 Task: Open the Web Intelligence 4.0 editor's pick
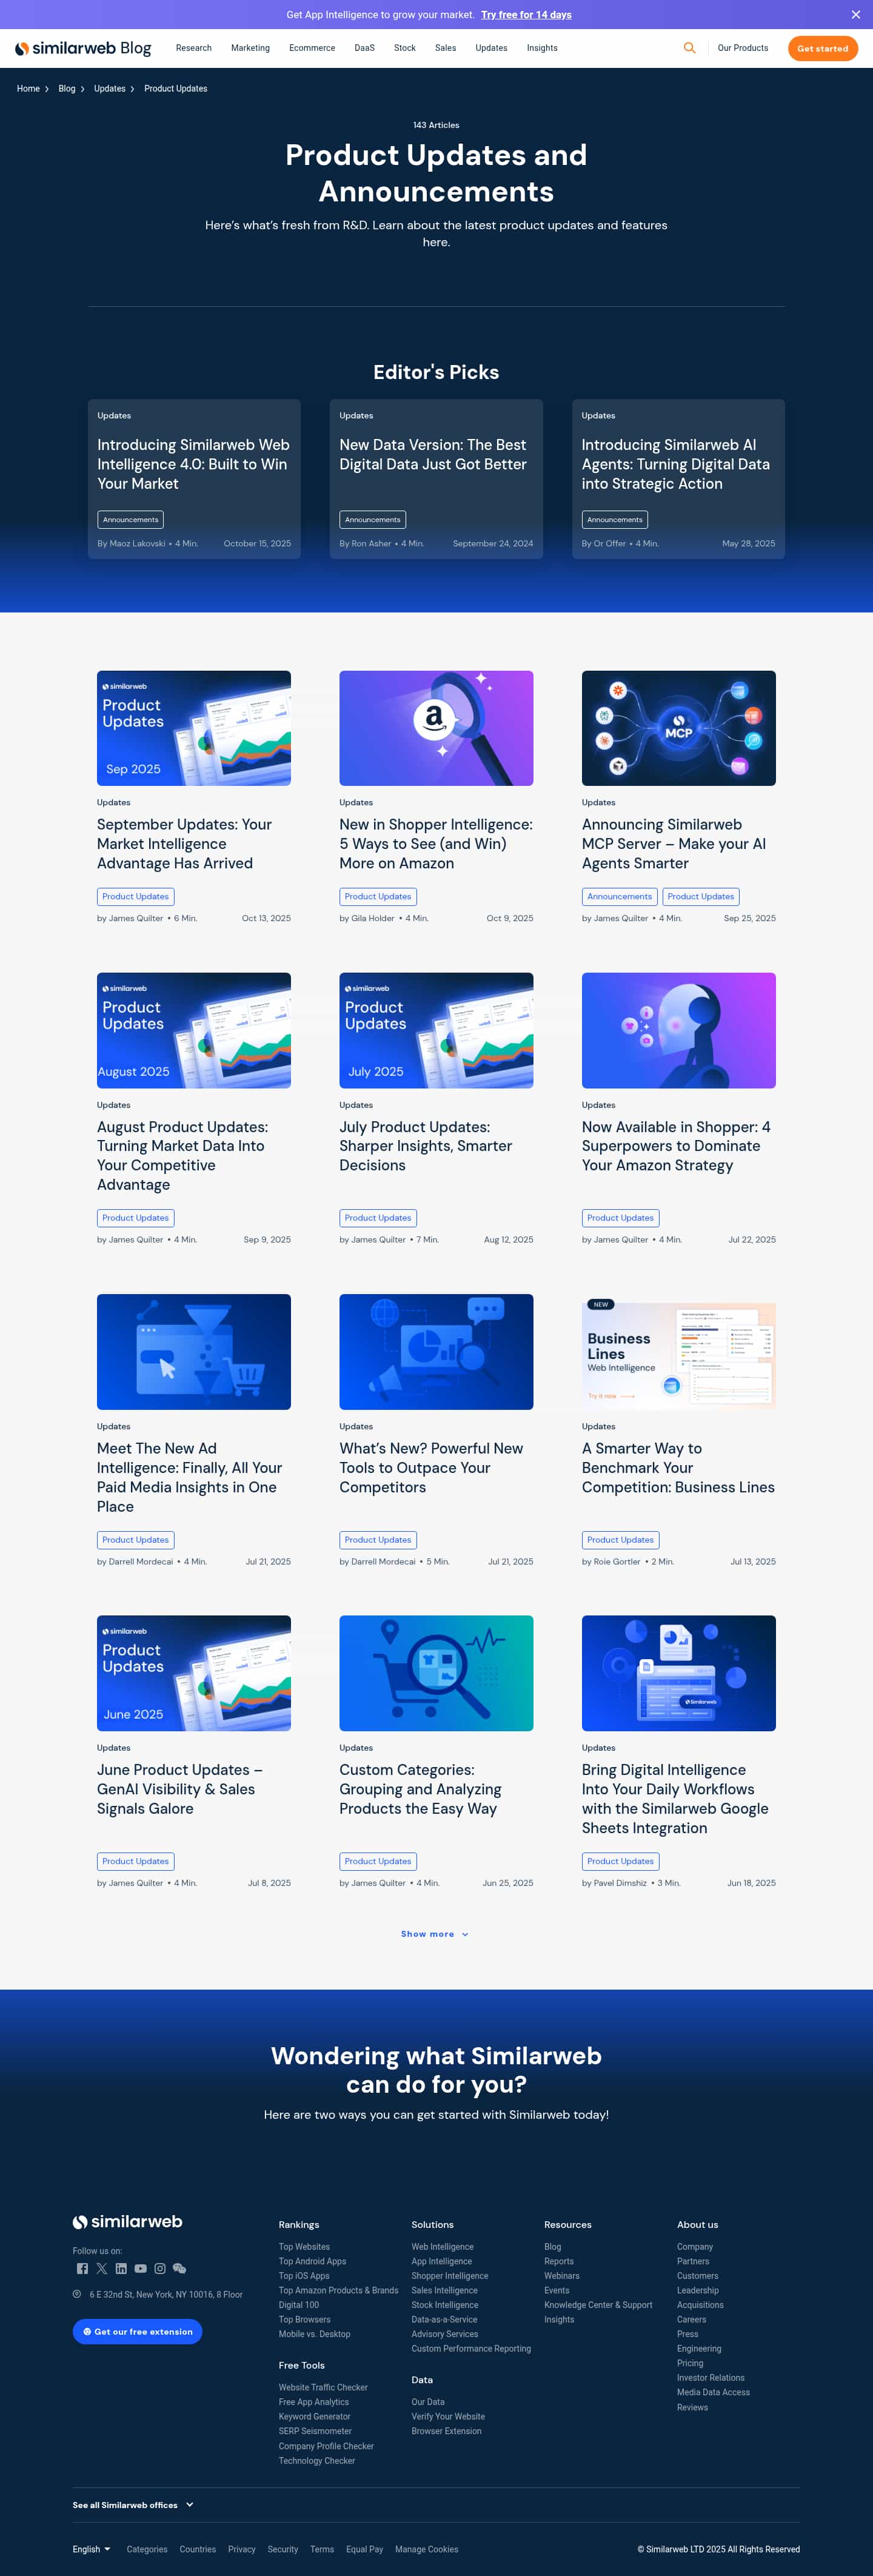(194, 479)
